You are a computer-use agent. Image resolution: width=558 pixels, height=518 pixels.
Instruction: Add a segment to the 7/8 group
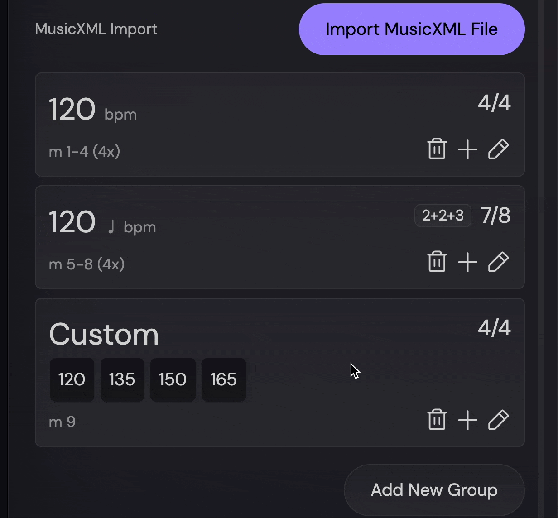tap(467, 261)
